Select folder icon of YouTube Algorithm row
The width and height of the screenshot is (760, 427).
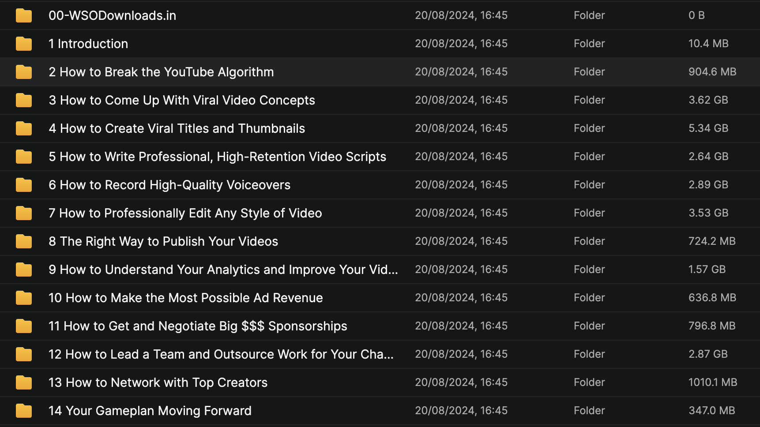(24, 72)
